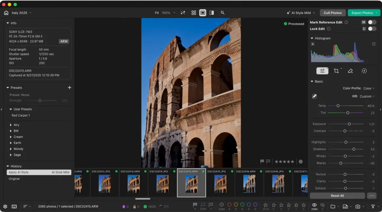
Task: Pick the white balance eyedropper
Action: 314,96
